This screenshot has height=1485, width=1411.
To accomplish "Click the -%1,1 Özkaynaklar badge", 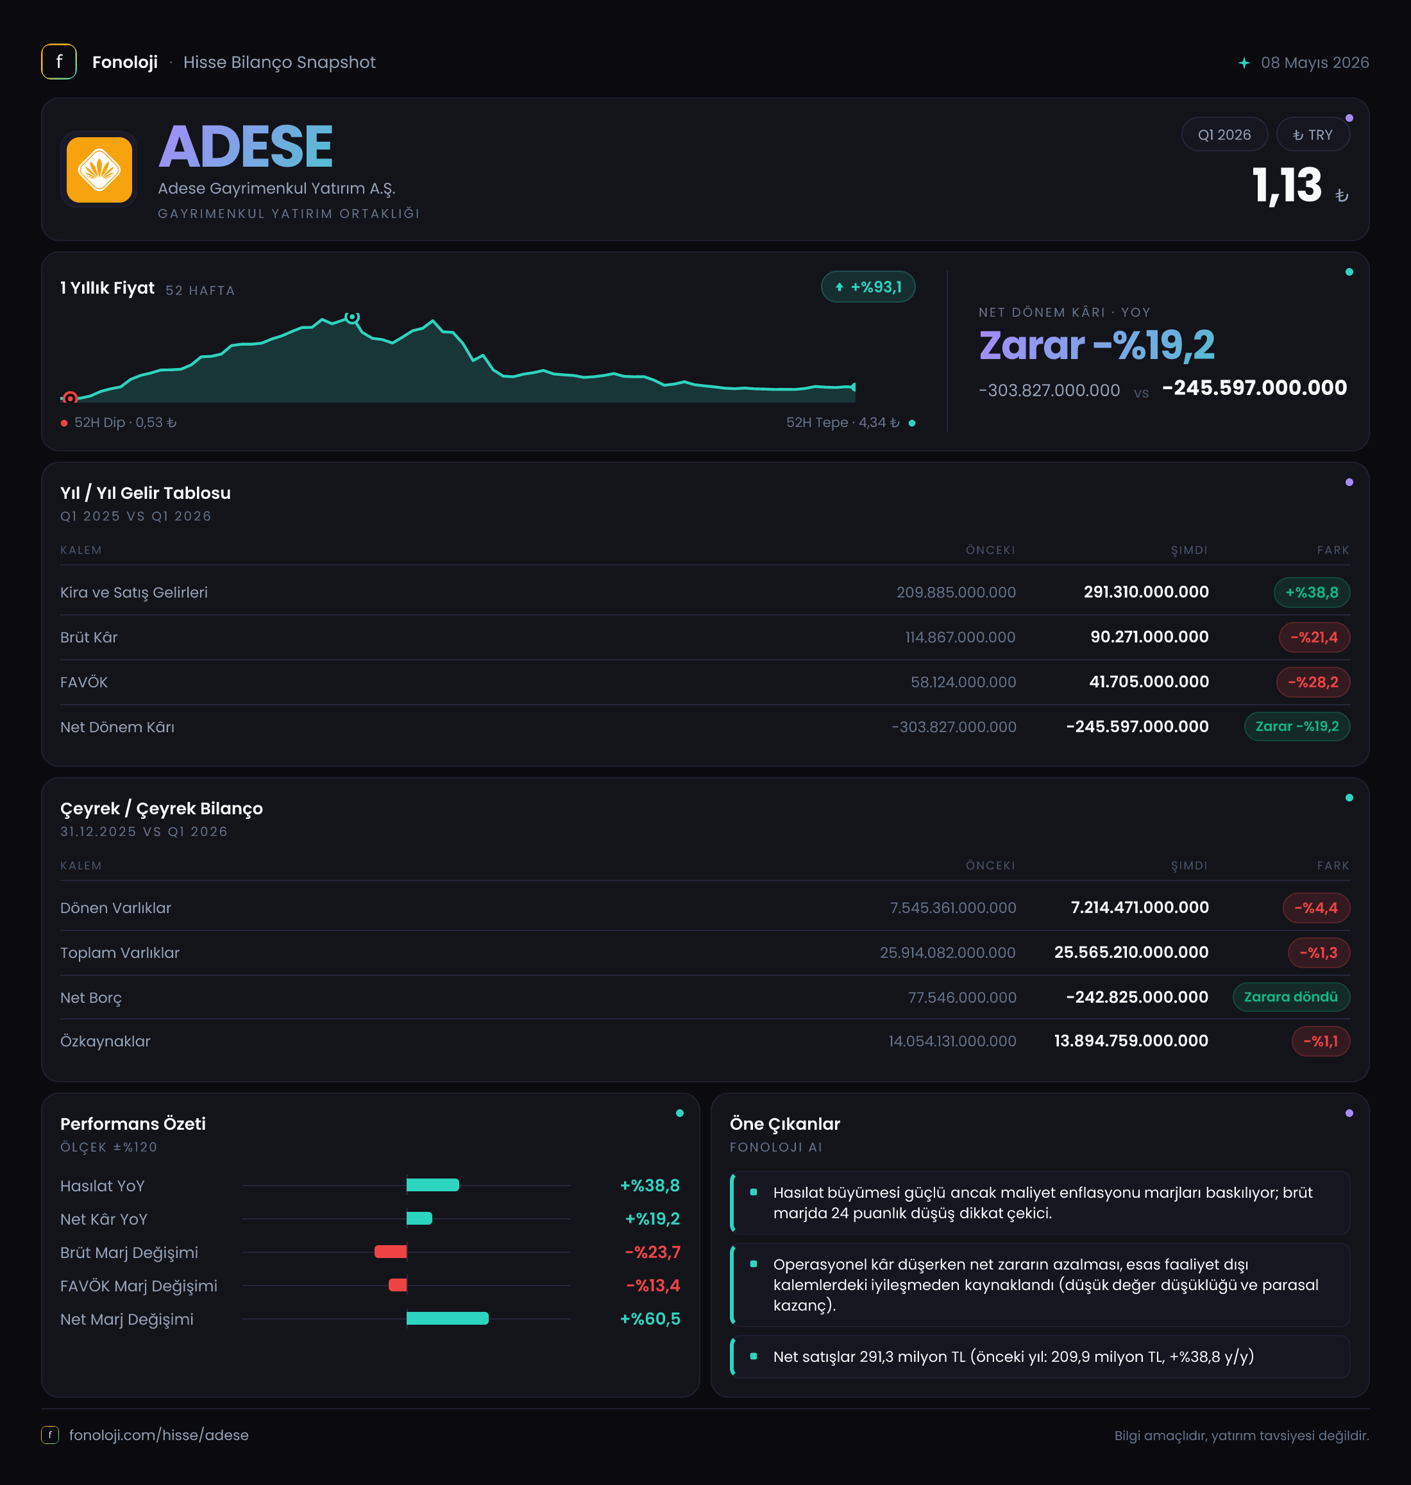I will (x=1320, y=1041).
